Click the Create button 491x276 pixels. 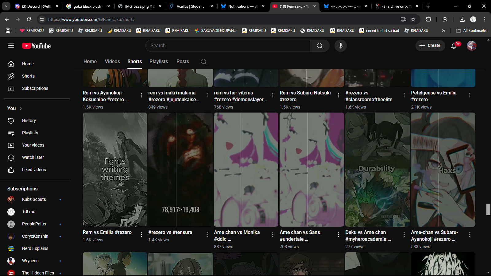click(430, 46)
